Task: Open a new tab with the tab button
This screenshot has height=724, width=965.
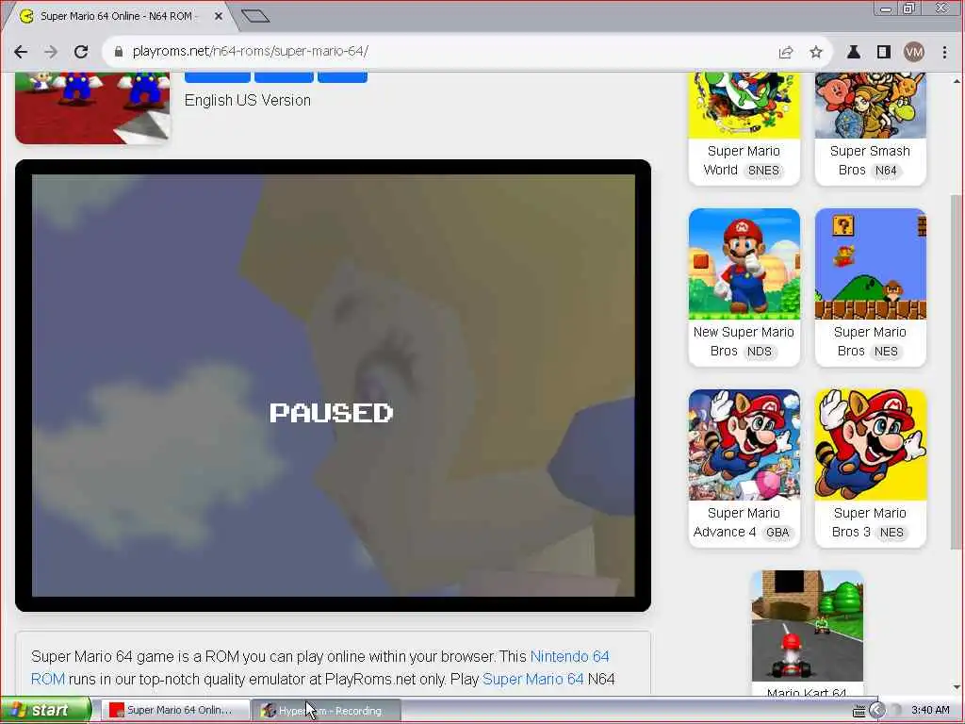Action: click(255, 16)
